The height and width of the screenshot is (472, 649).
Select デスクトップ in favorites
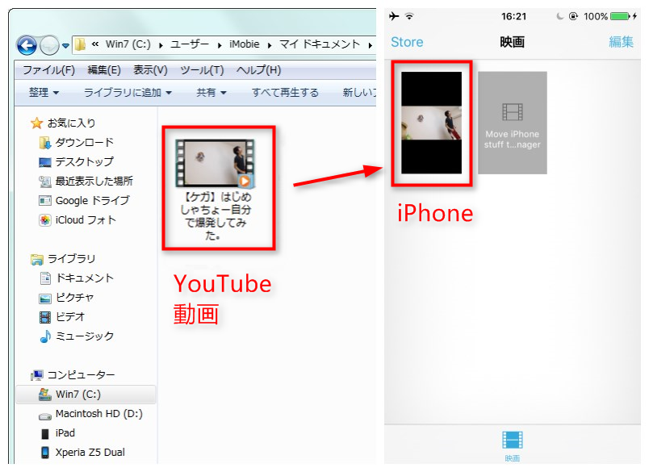pyautogui.click(x=85, y=161)
